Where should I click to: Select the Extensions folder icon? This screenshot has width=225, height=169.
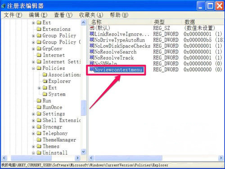tap(39, 29)
